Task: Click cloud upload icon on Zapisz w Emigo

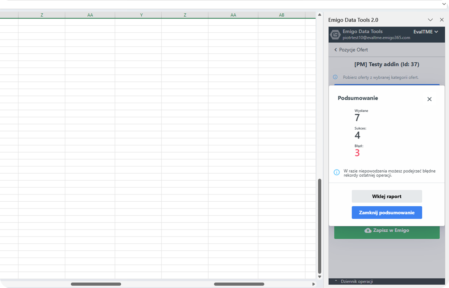Action: (x=368, y=230)
